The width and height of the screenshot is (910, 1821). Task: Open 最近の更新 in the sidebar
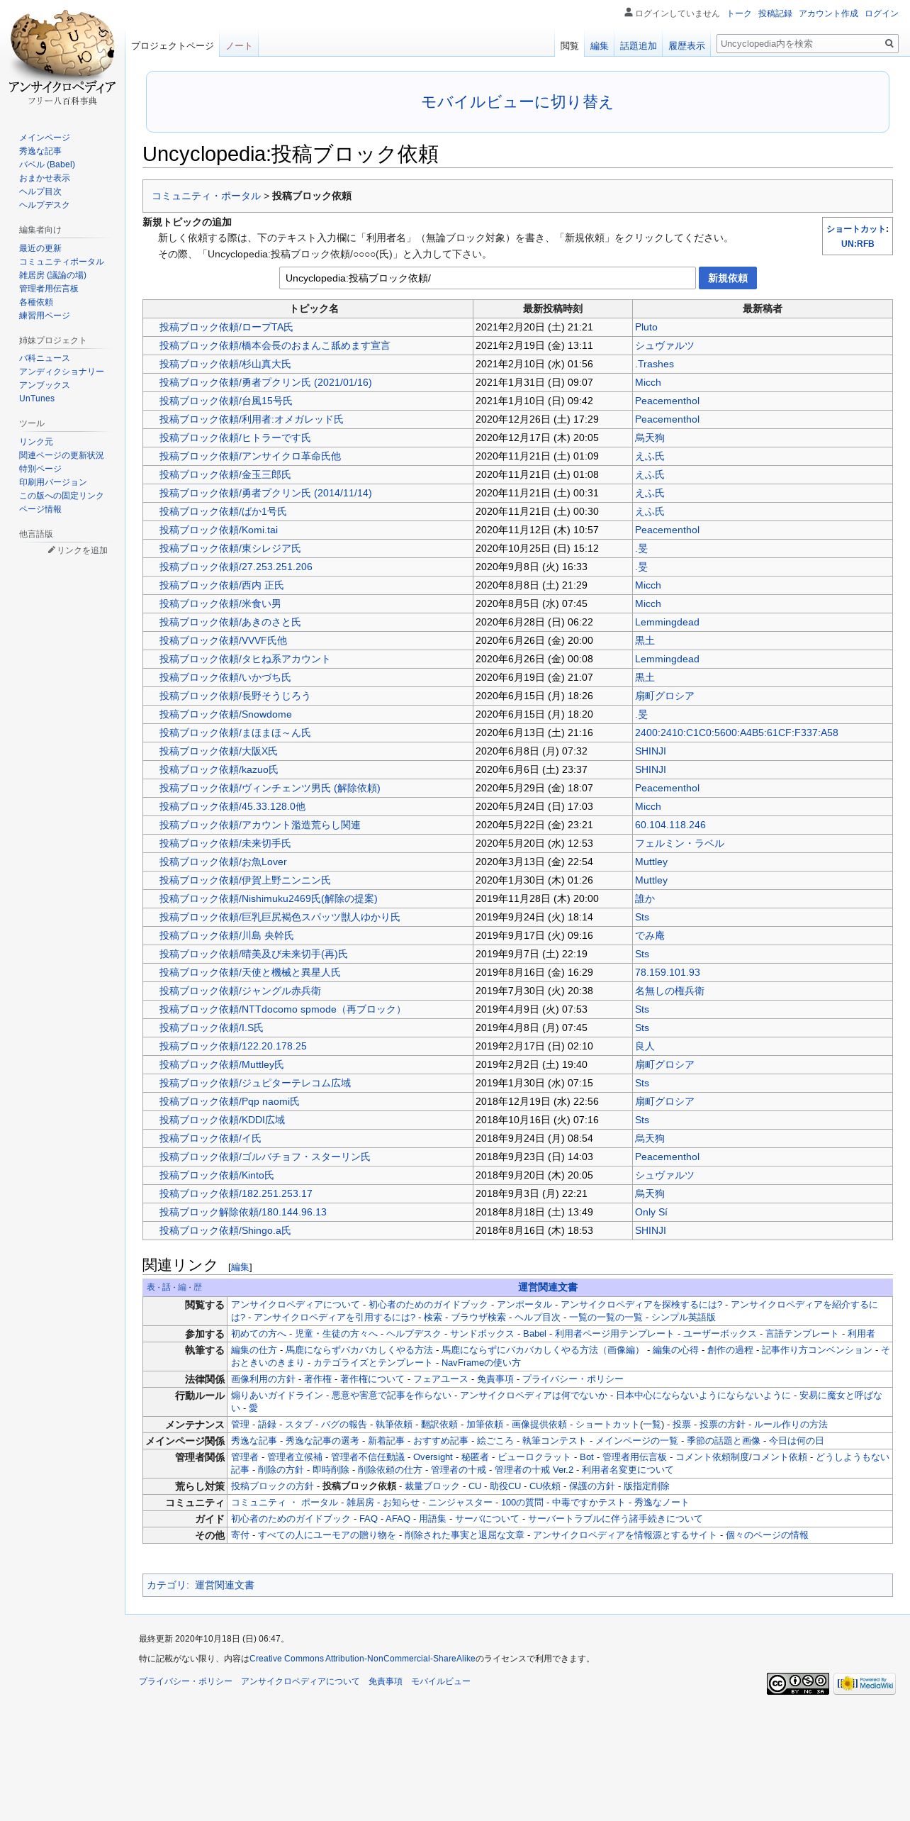tap(40, 248)
